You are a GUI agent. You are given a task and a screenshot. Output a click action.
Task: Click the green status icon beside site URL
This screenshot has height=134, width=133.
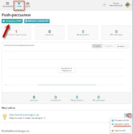38,115
